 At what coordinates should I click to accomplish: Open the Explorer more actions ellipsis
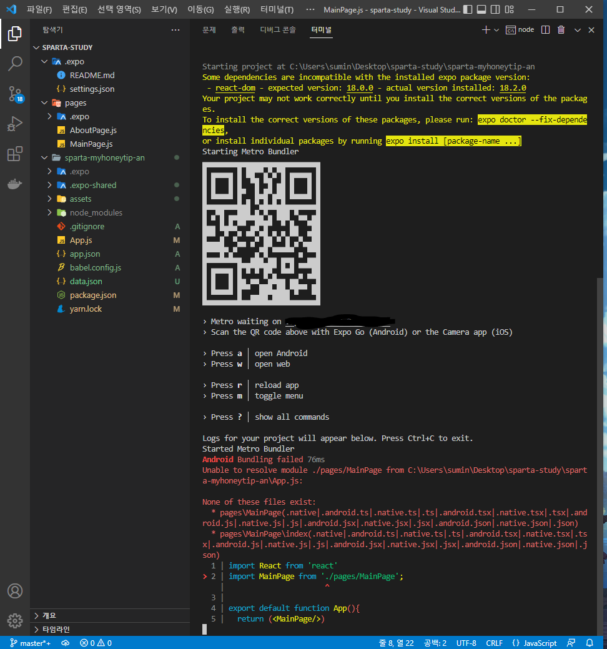pyautogui.click(x=175, y=30)
